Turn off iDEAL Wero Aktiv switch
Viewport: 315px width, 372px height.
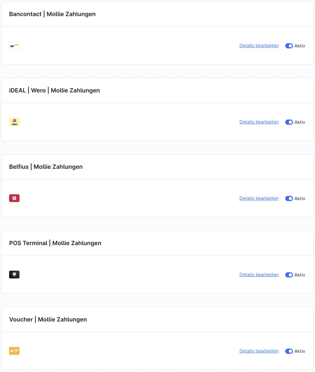click(289, 122)
